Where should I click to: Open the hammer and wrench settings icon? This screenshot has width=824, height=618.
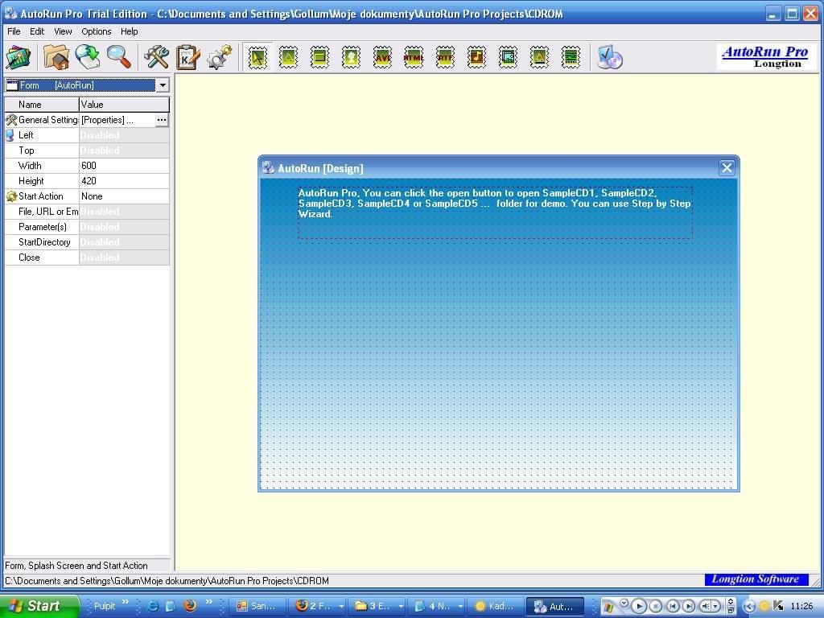pyautogui.click(x=156, y=57)
